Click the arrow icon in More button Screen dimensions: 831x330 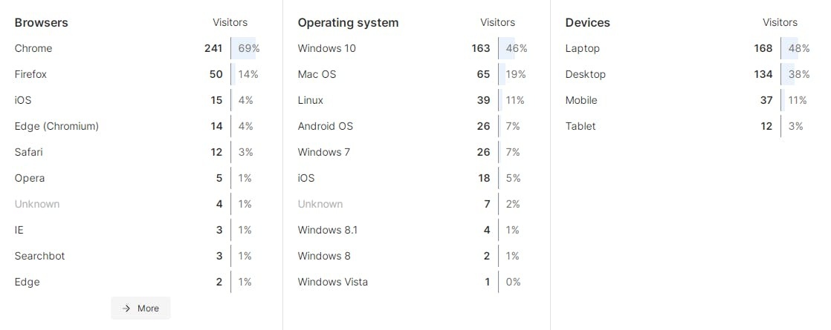pyautogui.click(x=126, y=308)
